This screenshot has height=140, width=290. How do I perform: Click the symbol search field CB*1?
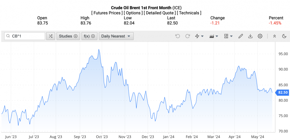point(27,36)
